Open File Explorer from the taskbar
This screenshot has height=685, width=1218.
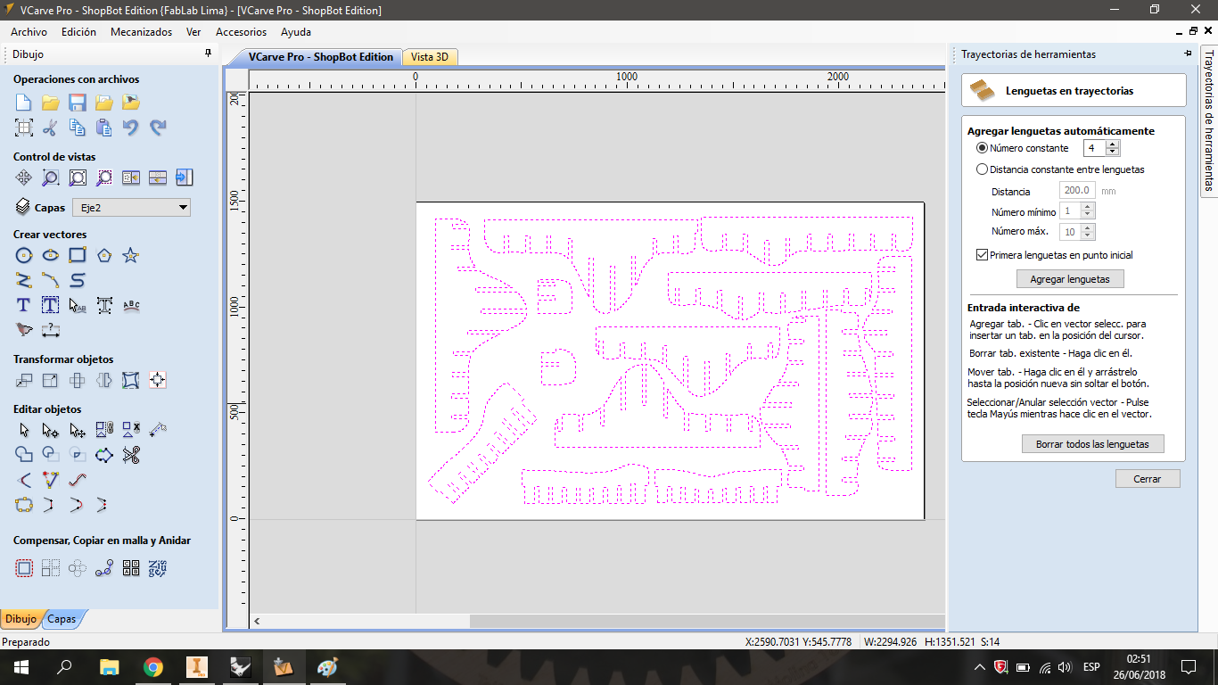(109, 666)
